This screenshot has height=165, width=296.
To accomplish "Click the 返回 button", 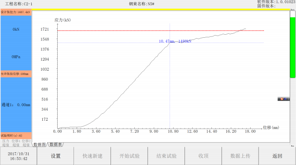I will 277,156.
